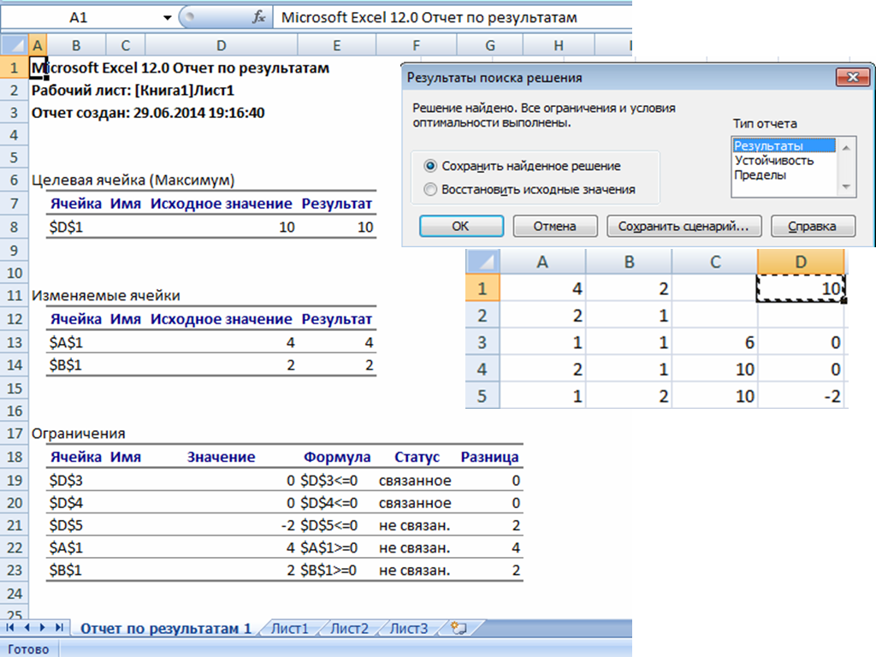Image resolution: width=876 pixels, height=657 pixels.
Task: Select Пределы report type
Action: click(760, 175)
